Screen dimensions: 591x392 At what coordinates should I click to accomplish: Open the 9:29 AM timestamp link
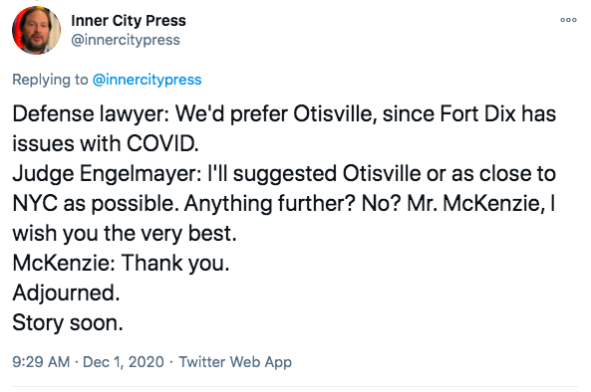coord(41,362)
